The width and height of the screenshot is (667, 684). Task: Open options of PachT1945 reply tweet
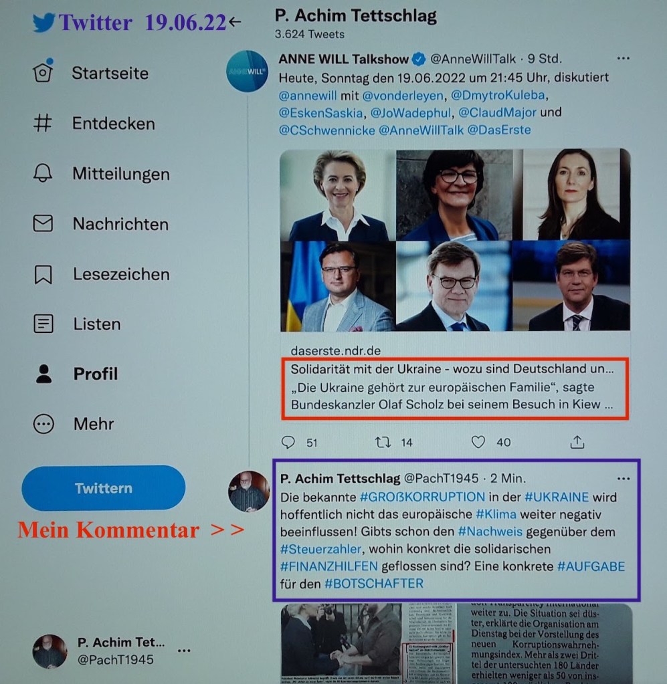[x=624, y=479]
